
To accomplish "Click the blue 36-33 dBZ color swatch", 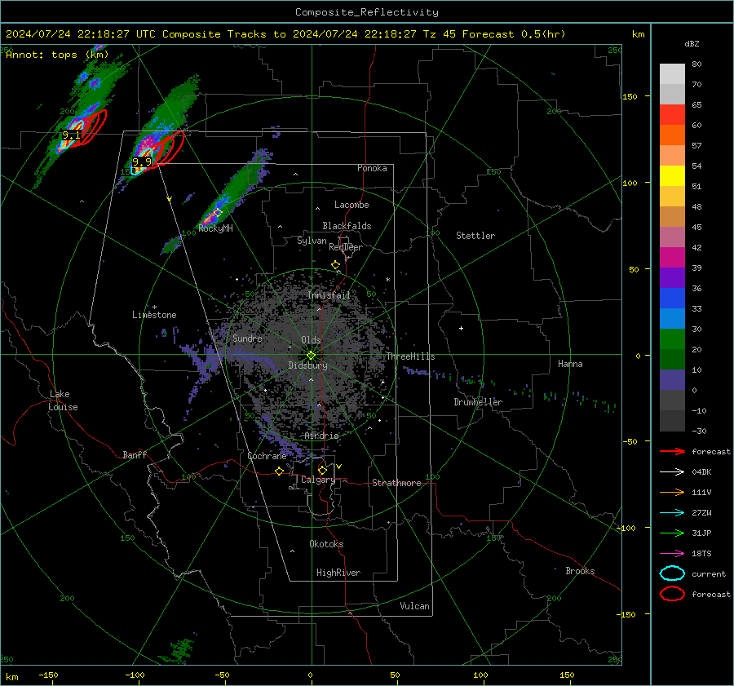I will 672,299.
